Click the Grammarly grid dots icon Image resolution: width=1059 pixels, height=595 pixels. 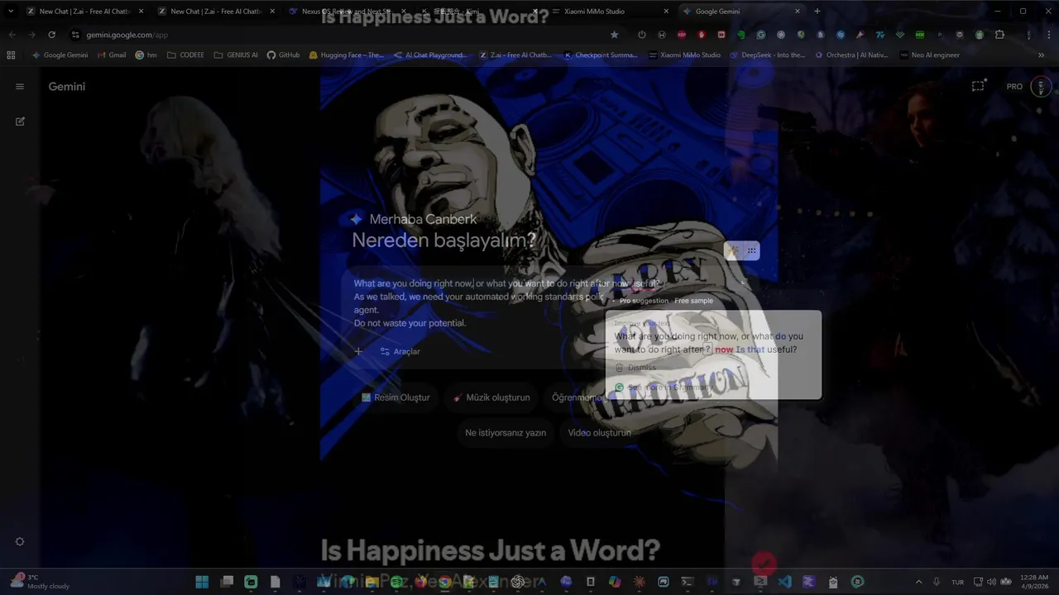[x=751, y=250]
